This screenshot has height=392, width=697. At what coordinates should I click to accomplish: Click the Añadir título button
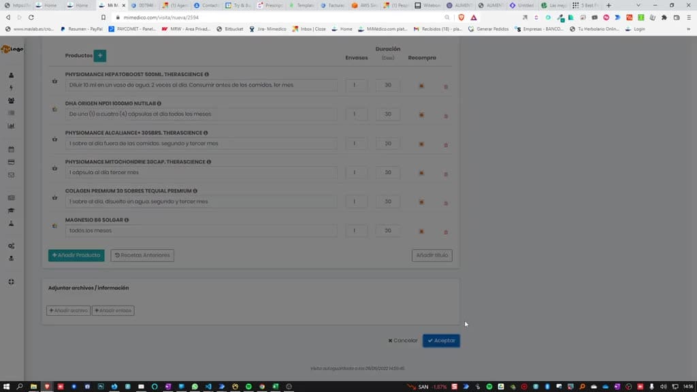pos(432,255)
